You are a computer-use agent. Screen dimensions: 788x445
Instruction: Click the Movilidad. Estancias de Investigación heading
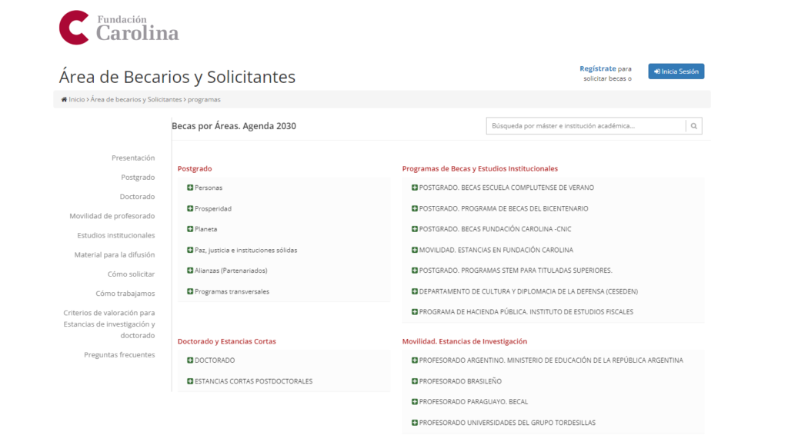point(464,342)
